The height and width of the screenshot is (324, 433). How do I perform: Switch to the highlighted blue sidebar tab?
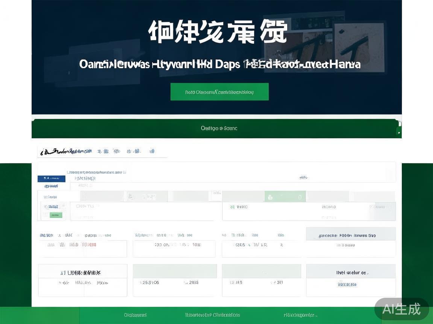tap(51, 179)
